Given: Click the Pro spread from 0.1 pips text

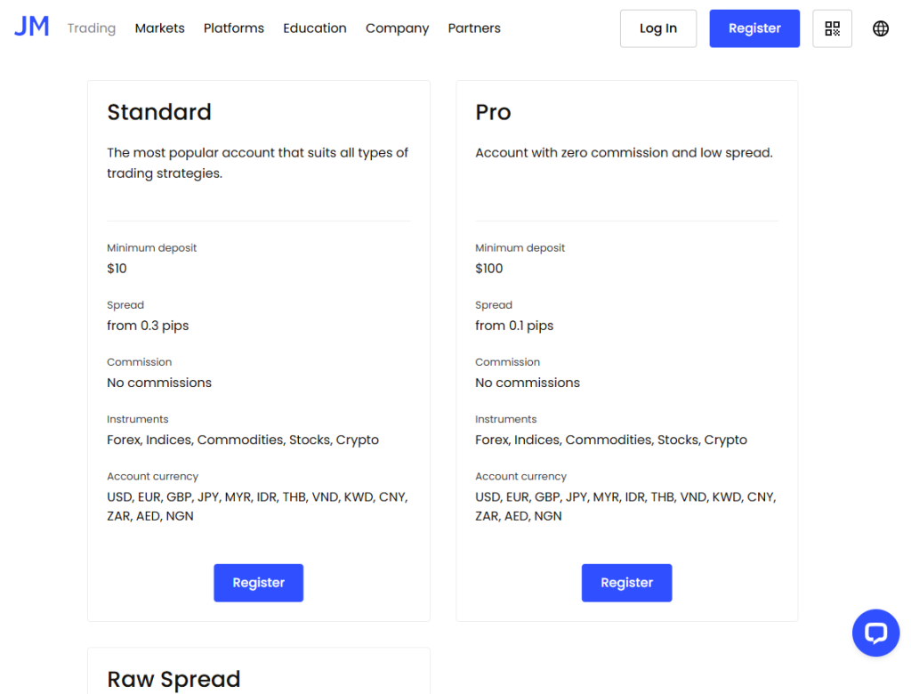Looking at the screenshot, I should tap(514, 326).
